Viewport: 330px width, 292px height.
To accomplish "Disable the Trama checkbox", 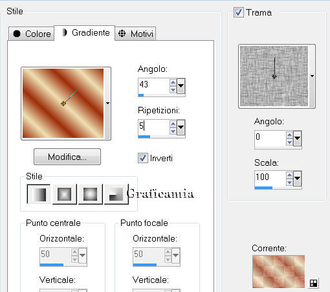I will coord(239,12).
